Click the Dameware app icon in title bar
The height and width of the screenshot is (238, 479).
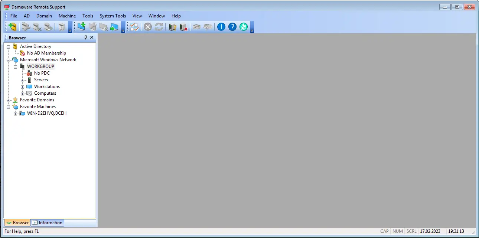[x=7, y=7]
